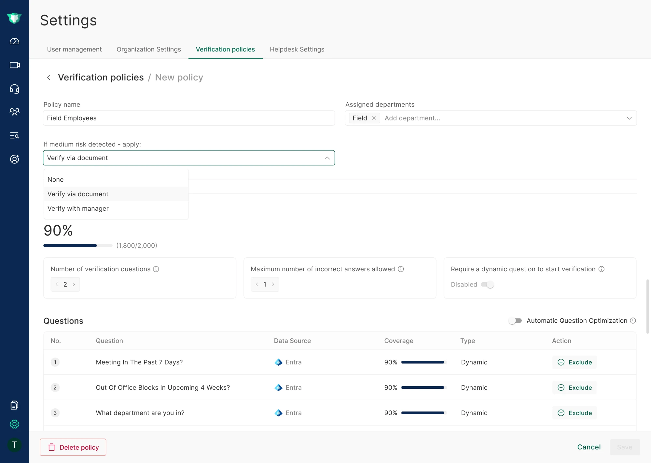
Task: Switch to Organization Settings tab
Action: [x=149, y=49]
